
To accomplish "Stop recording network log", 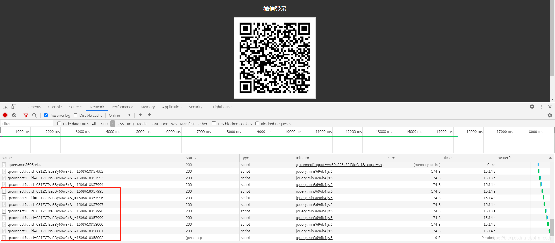I will [x=5, y=115].
